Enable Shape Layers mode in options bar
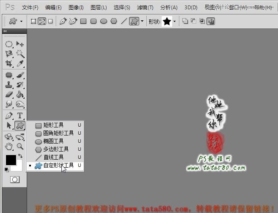This screenshot has height=213, width=278. [x=33, y=21]
